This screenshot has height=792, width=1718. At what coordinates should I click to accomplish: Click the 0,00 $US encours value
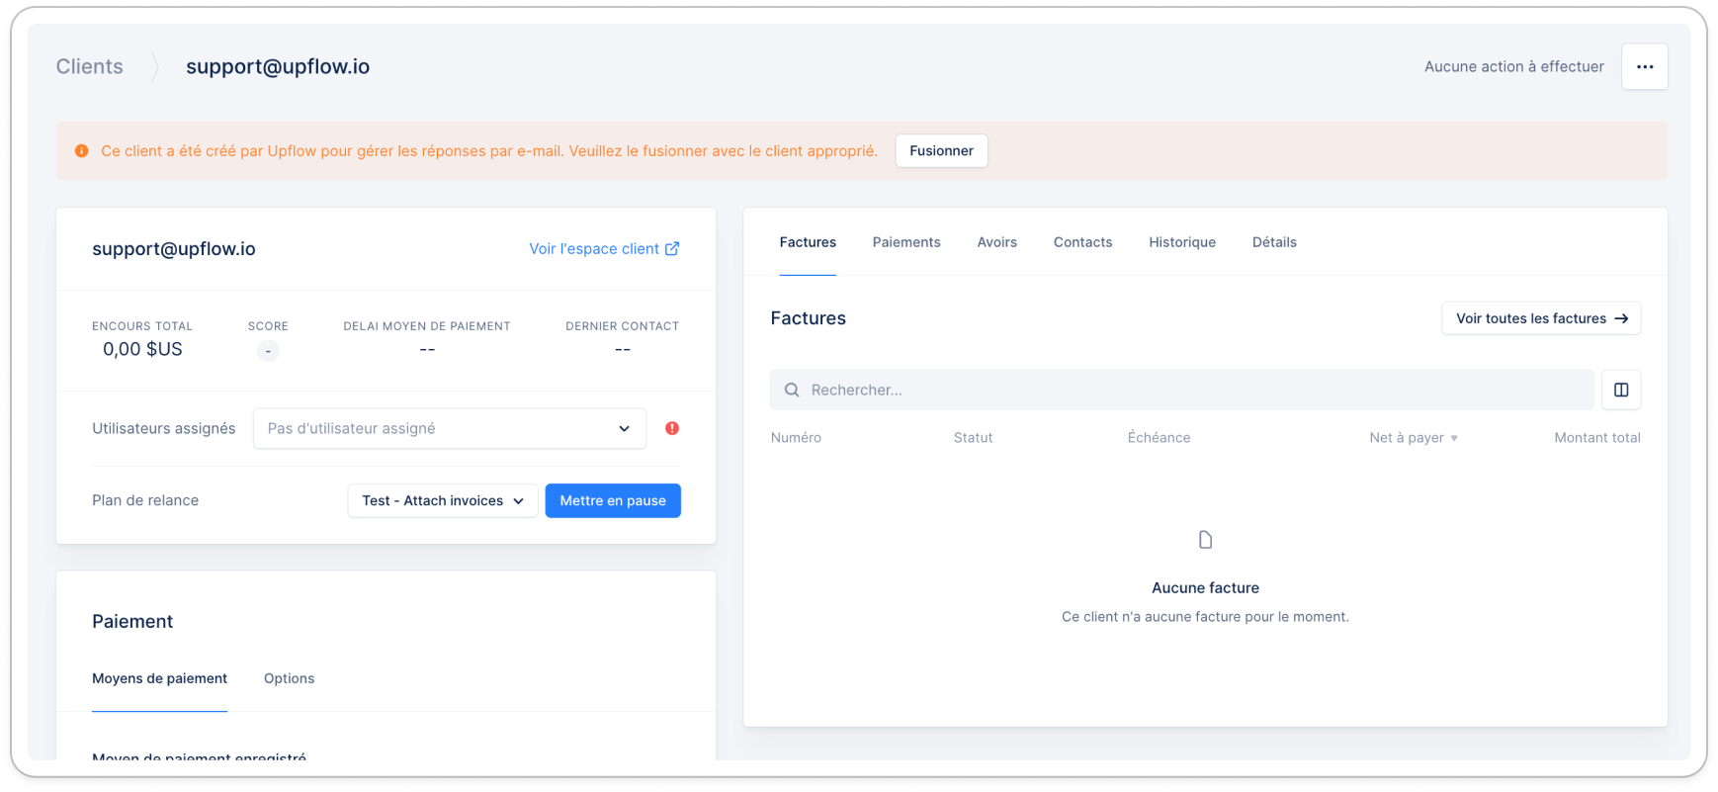coord(142,349)
